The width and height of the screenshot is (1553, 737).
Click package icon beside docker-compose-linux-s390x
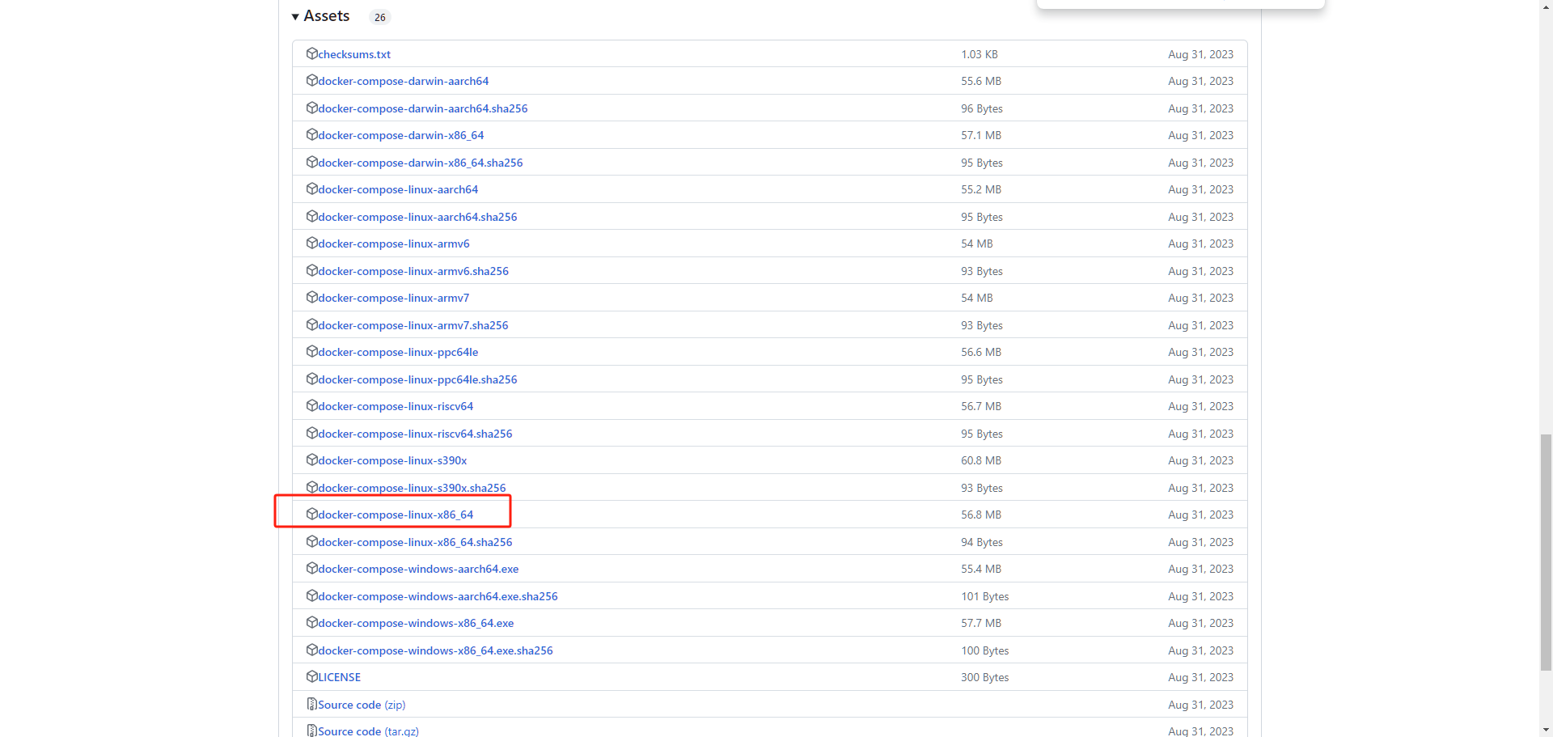311,460
